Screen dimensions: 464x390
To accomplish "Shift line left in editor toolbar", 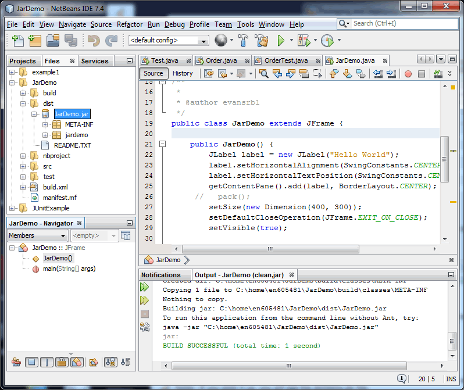I will [x=377, y=73].
